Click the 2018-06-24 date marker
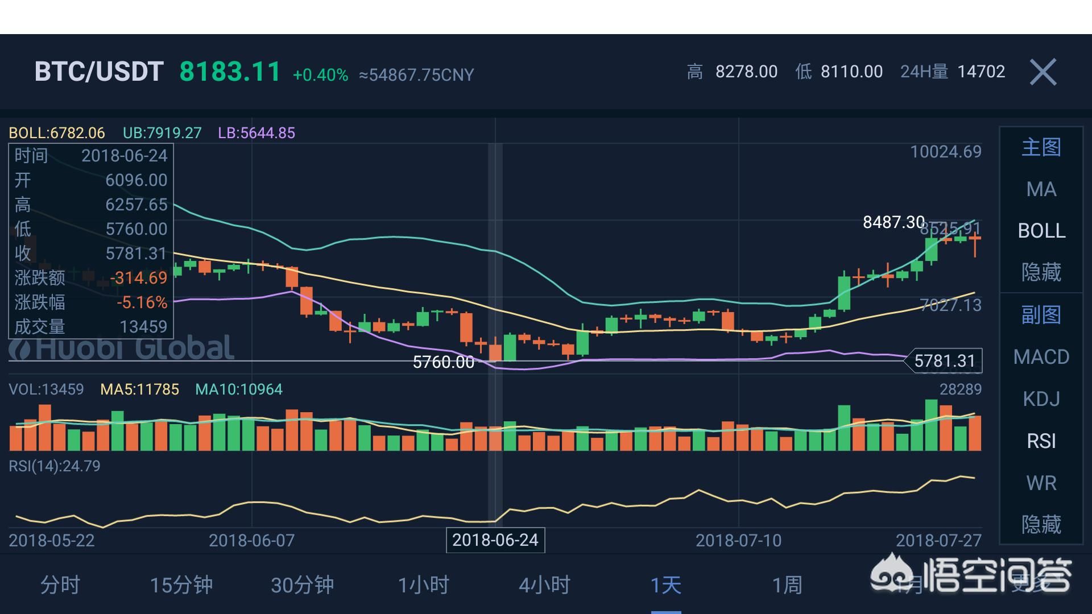The height and width of the screenshot is (614, 1092). coord(495,540)
